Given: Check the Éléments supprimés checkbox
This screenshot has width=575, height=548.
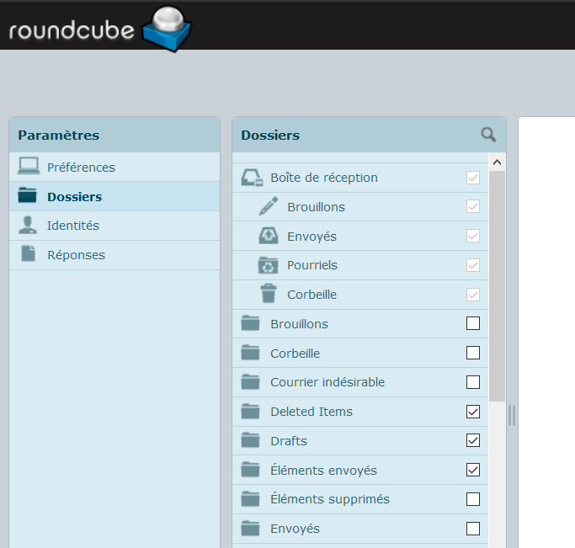Looking at the screenshot, I should pyautogui.click(x=473, y=499).
